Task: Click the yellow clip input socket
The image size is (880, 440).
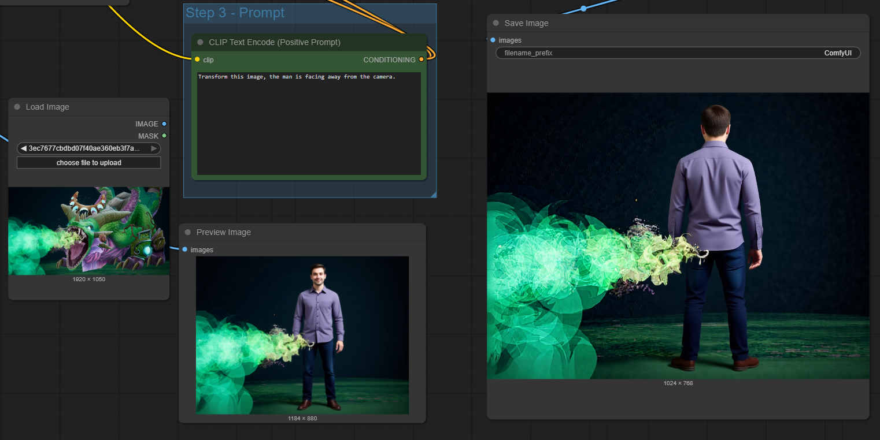Action: (197, 59)
